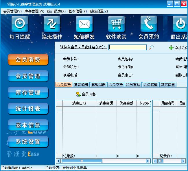Click the 会员姓名 field label
The image size is (188, 171).
point(126,59)
